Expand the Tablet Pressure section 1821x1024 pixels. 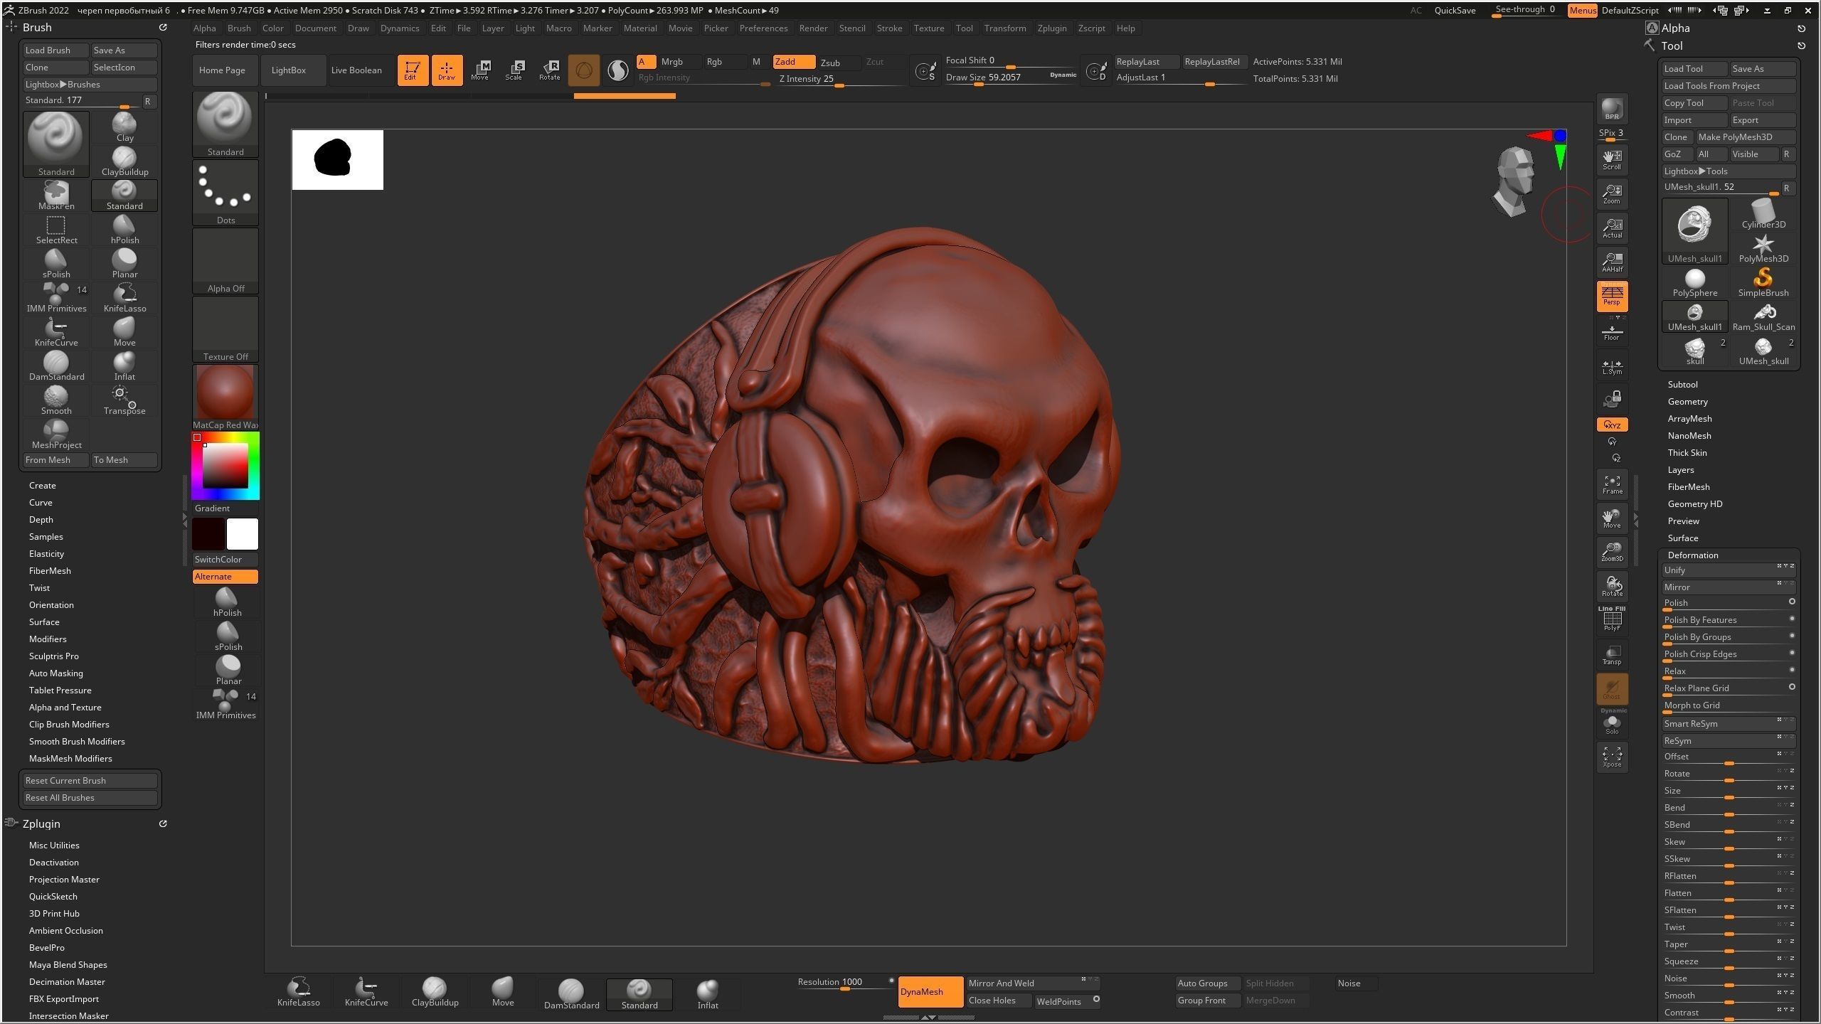pyautogui.click(x=60, y=690)
